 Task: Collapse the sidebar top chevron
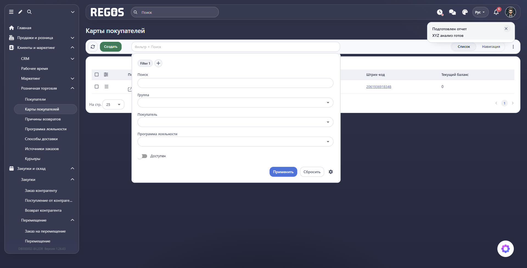pos(73,12)
